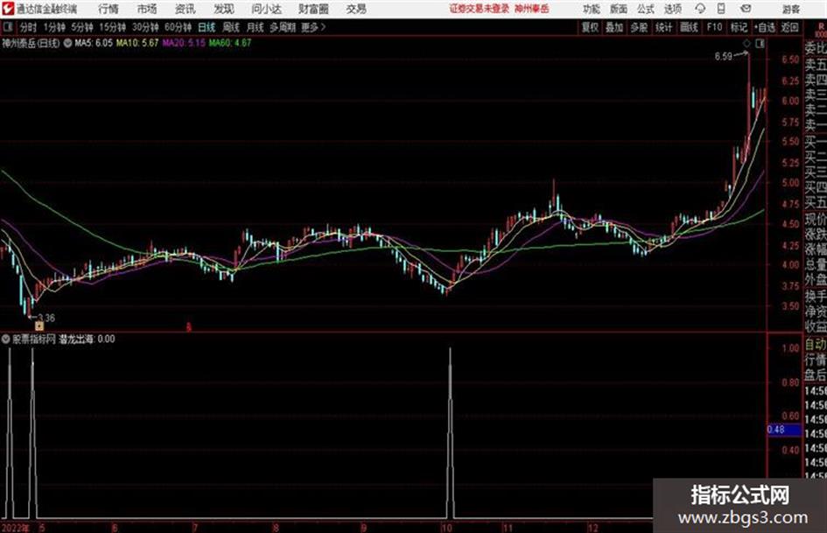Open the 选项 menu
Image resolution: width=827 pixels, height=533 pixels.
[673, 9]
